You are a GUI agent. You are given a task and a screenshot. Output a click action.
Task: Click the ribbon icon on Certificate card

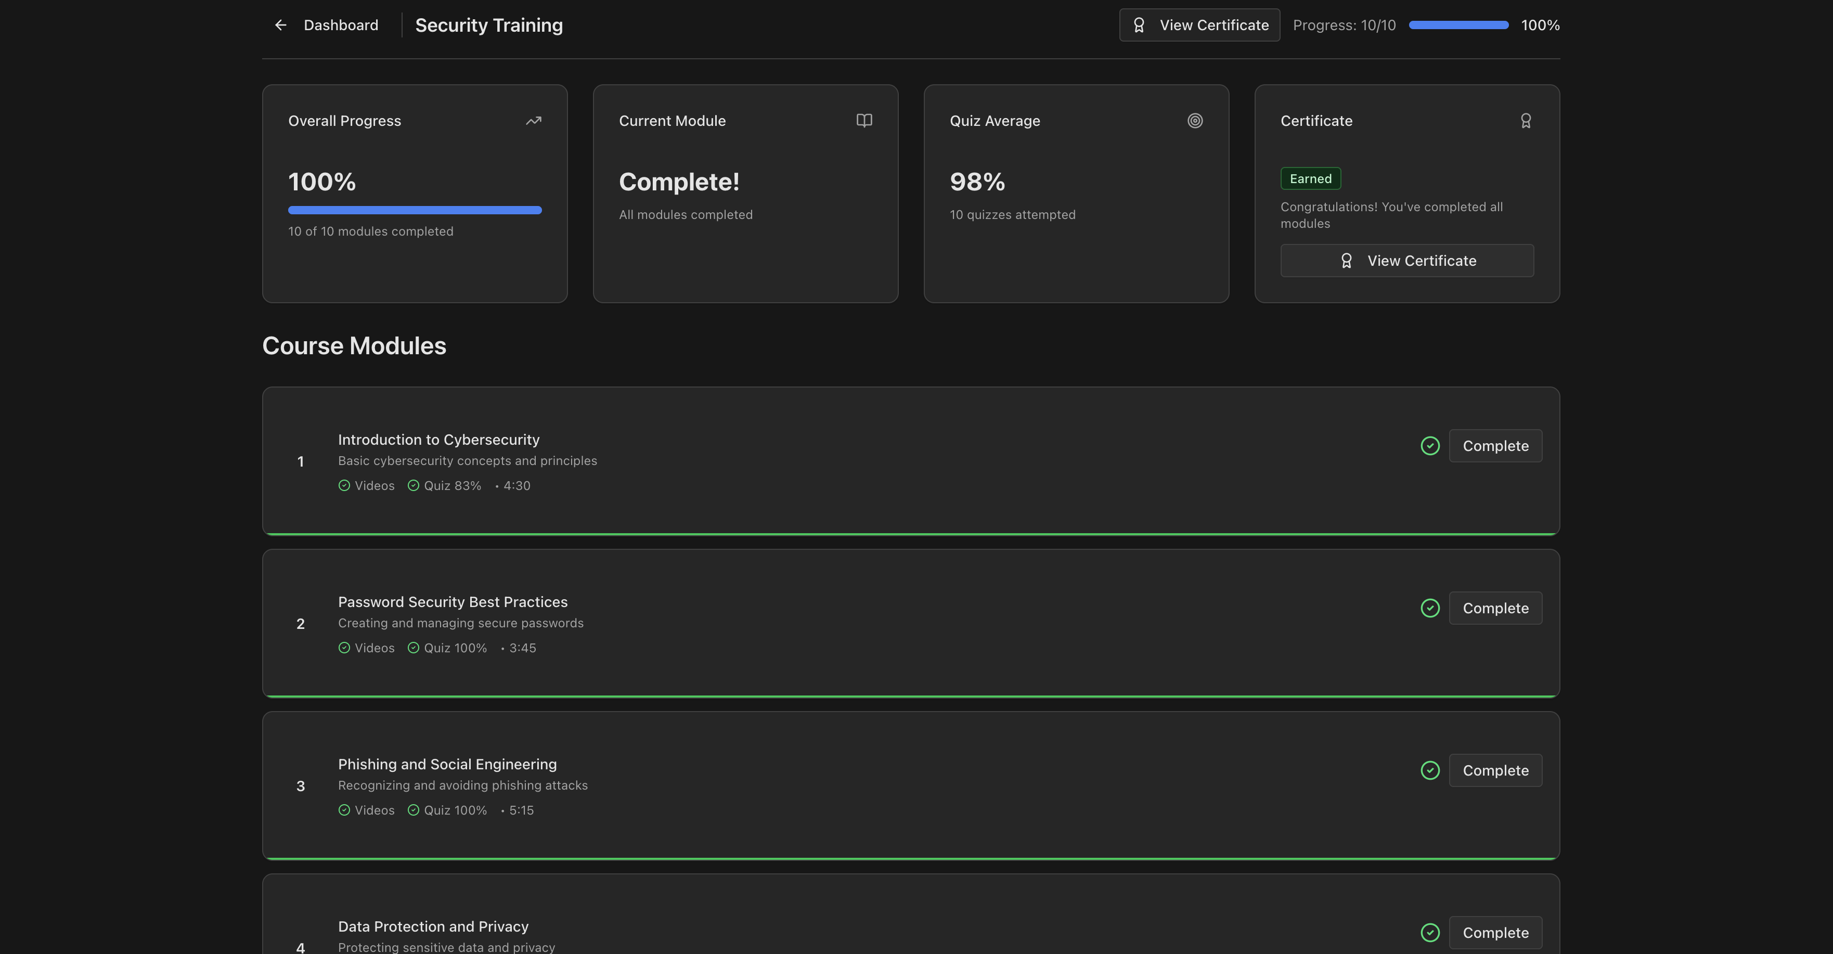[x=1526, y=121]
